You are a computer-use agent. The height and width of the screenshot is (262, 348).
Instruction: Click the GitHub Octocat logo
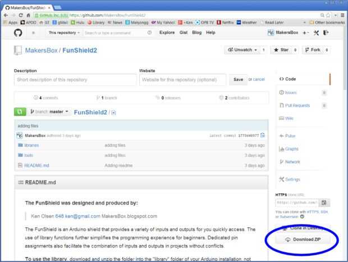point(18,33)
